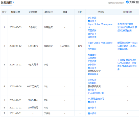140x118 pixels.
Task: Select date cell 2014-07-01
Action: click(x=15, y=100)
